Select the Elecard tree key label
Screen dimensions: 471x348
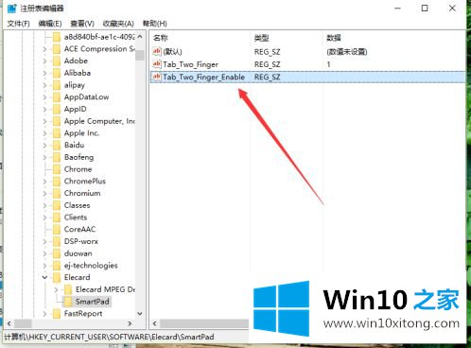pyautogui.click(x=77, y=277)
